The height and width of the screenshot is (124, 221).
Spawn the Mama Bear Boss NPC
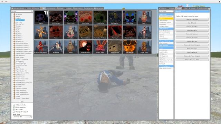click(x=85, y=32)
